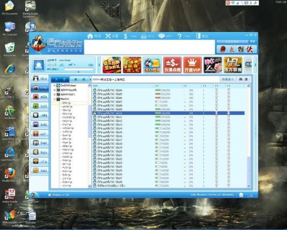
Task: Collapse the fourth tree node with minus
Action: click(x=55, y=99)
